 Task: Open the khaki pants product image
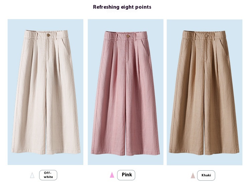(x=204, y=92)
